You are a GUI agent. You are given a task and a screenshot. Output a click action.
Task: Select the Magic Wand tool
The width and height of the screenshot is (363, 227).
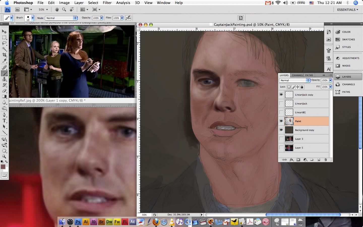point(4,49)
